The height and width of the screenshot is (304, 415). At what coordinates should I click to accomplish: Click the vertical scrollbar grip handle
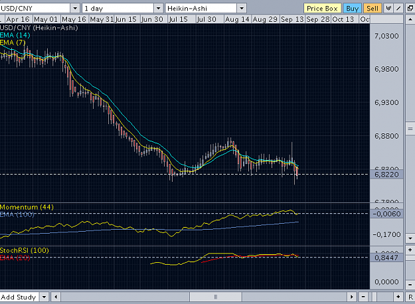[x=410, y=129]
